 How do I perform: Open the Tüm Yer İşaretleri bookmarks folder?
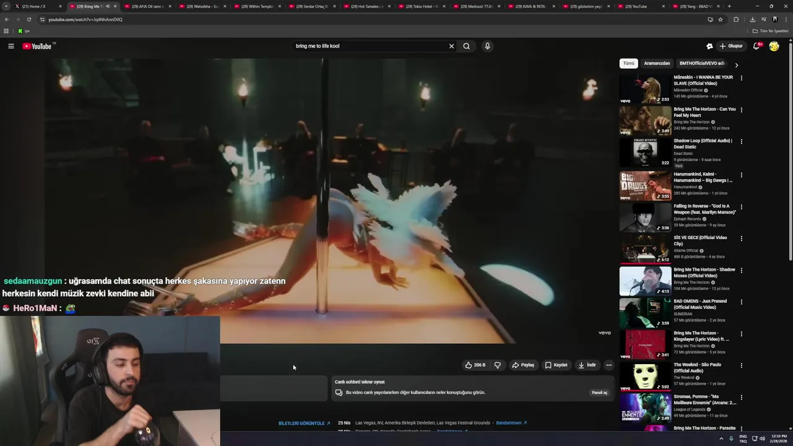coord(770,31)
